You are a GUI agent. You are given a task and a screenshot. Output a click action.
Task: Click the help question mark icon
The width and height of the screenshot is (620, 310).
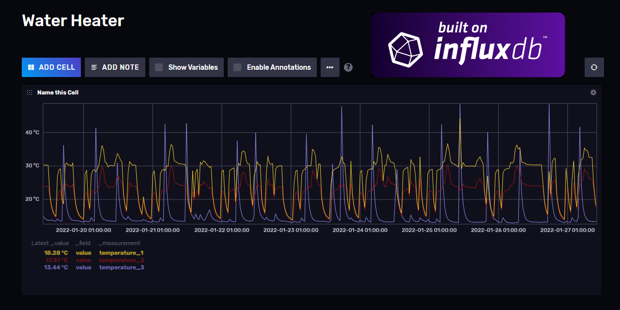pyautogui.click(x=348, y=67)
